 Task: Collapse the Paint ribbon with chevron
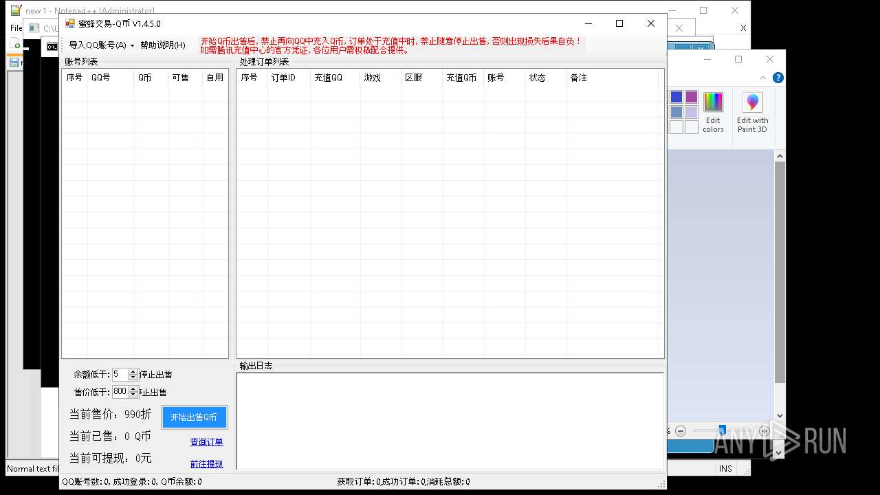click(763, 78)
